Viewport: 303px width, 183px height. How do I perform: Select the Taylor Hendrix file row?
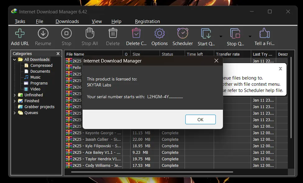click(x=176, y=159)
